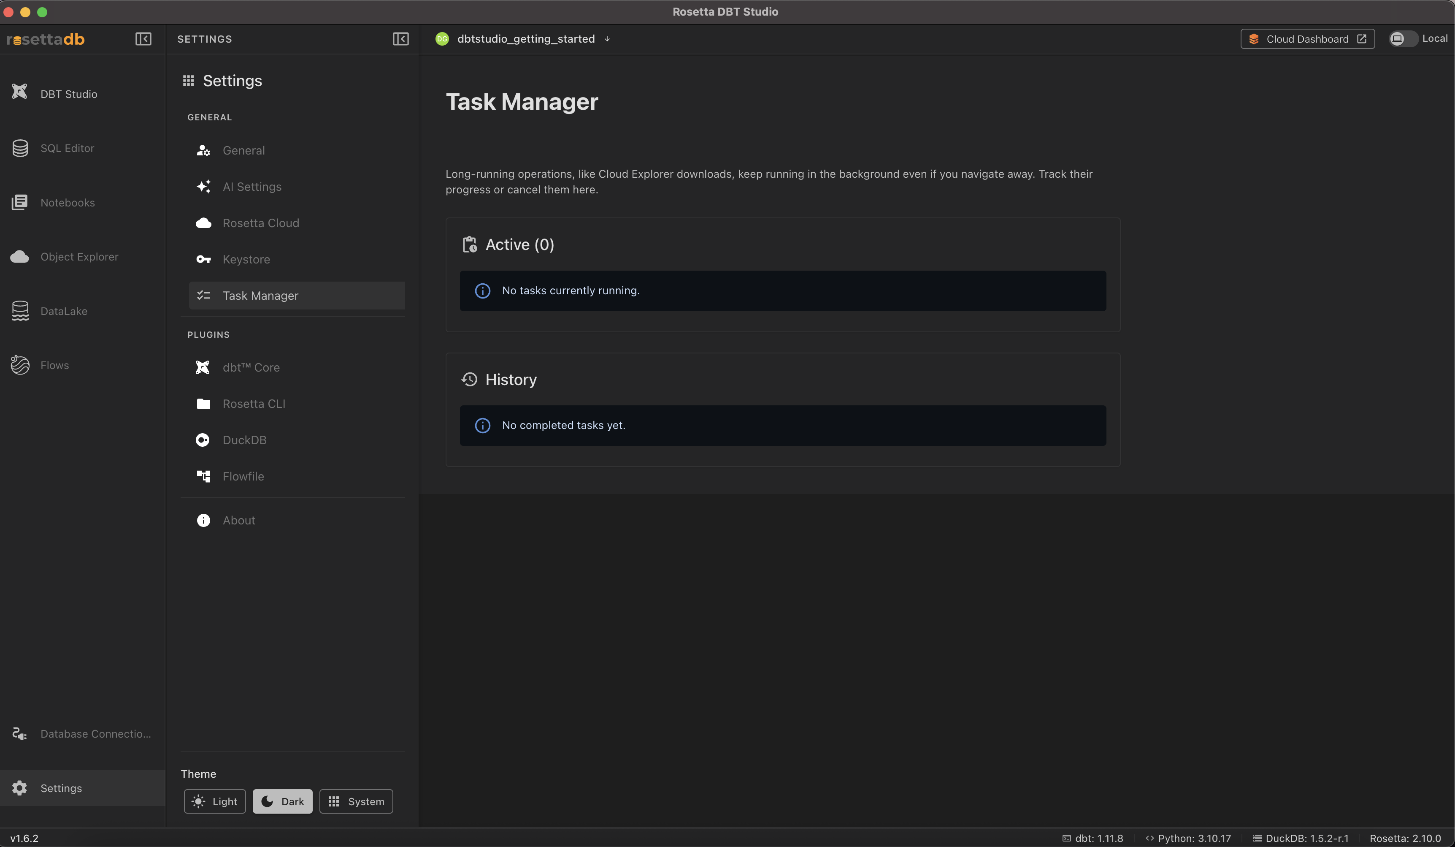Select AI Settings menu item
The height and width of the screenshot is (847, 1455).
point(297,187)
